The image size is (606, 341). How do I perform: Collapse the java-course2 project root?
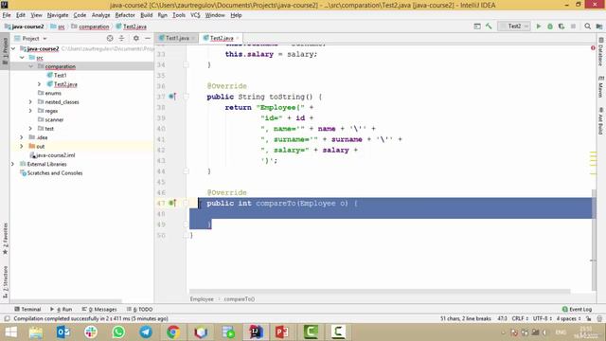pyautogui.click(x=13, y=48)
